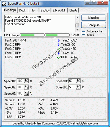Enable Automatic fan speed checkbox
110x127 pixels.
pos(83,33)
